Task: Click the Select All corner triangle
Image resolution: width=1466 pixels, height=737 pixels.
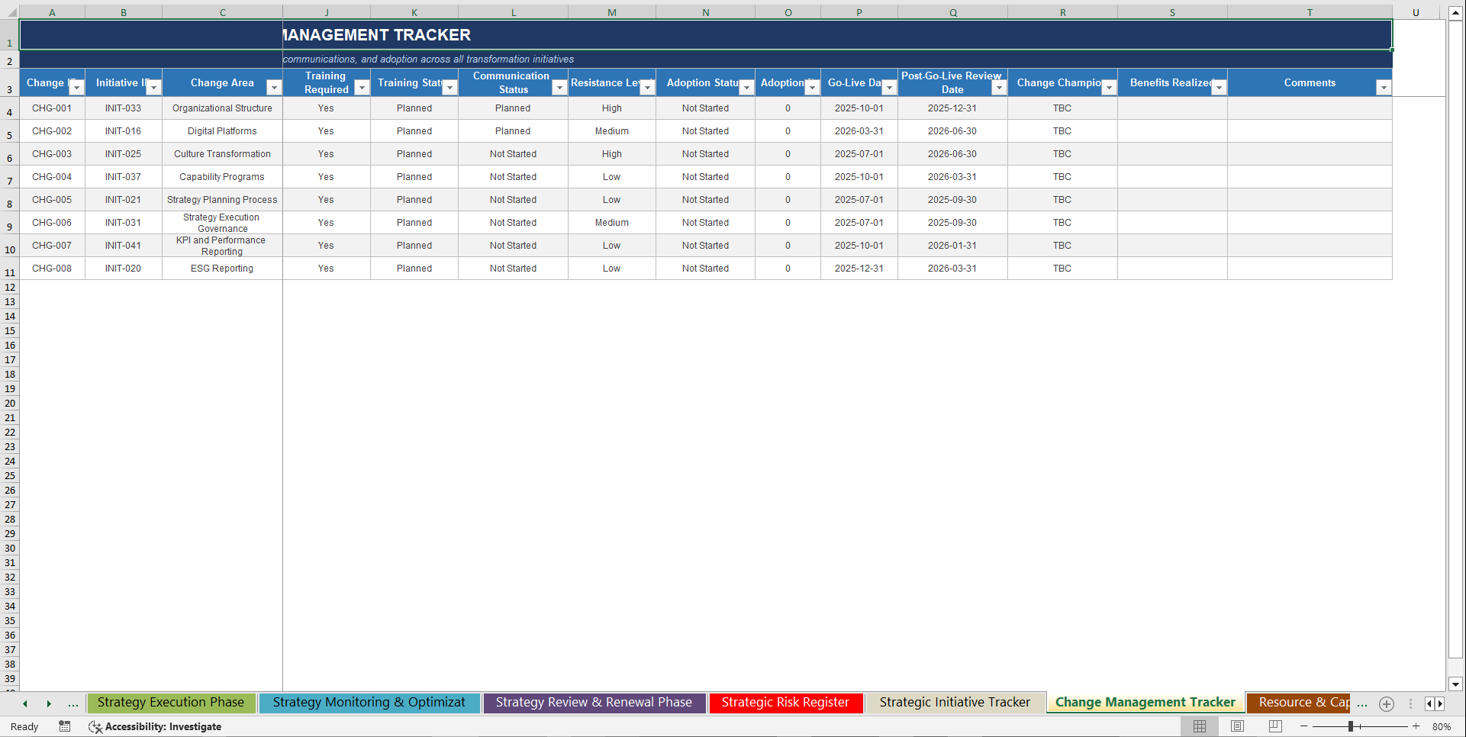Action: [x=10, y=12]
